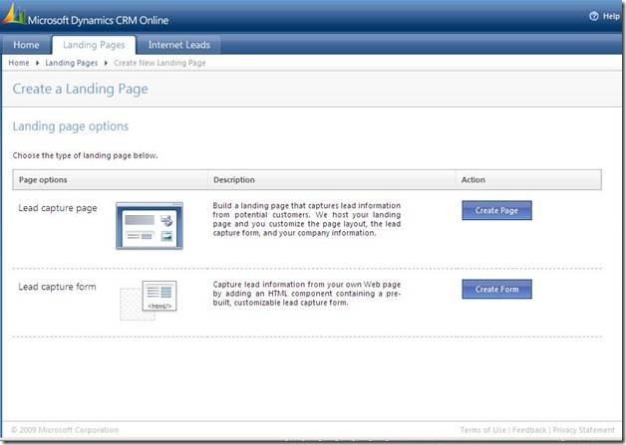
Task: Open the Home tab
Action: 26,45
